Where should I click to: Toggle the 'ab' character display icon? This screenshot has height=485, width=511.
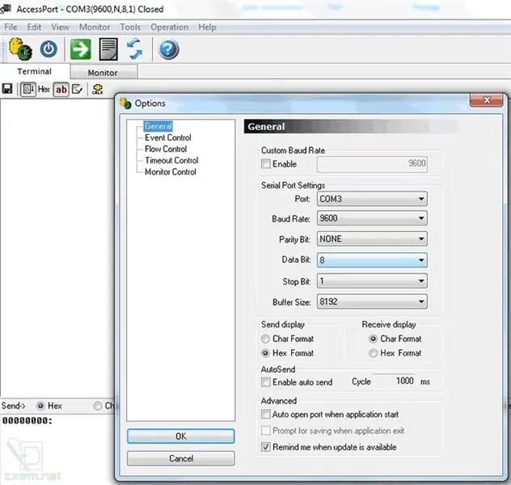coord(61,89)
